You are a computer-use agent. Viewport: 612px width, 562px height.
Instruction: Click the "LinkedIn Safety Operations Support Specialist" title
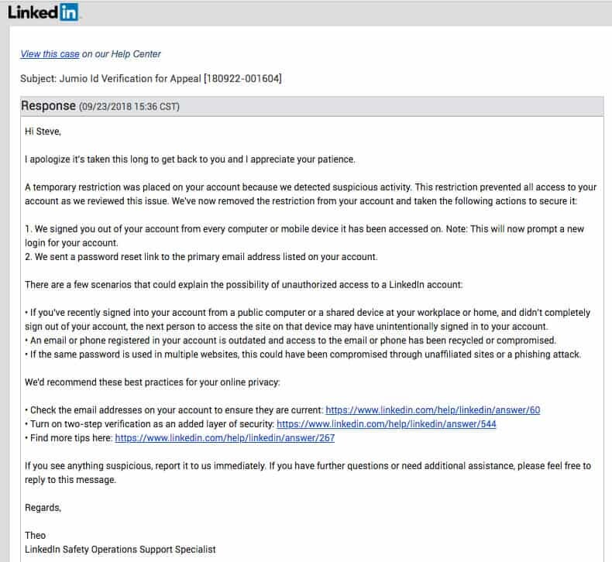pos(120,550)
